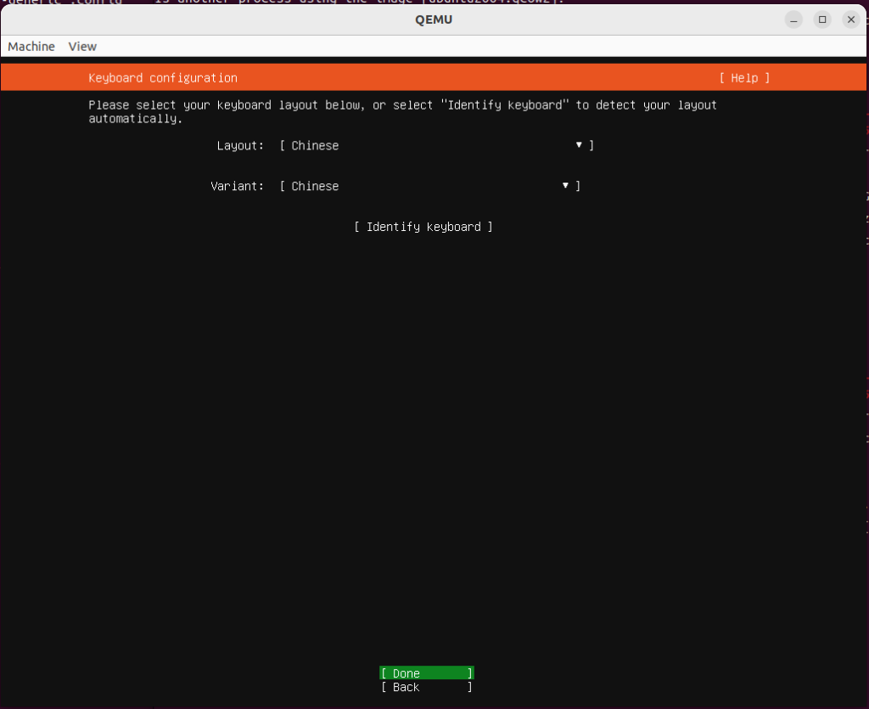The width and height of the screenshot is (869, 709).
Task: Close the QEMU window
Action: 849,20
